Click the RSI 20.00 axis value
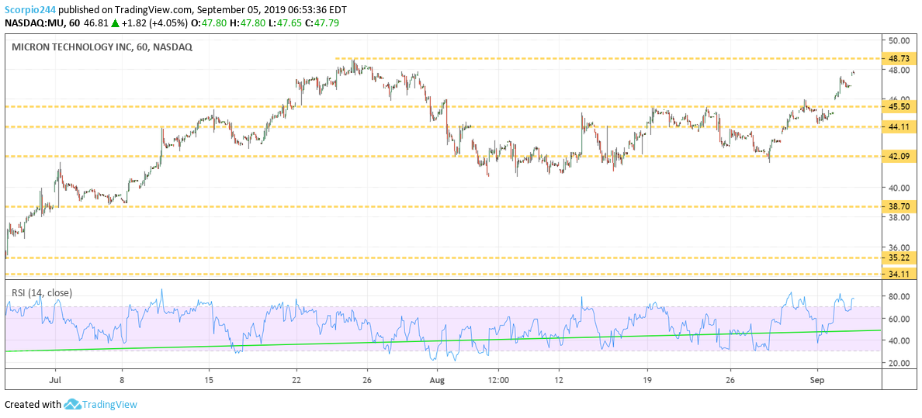Image resolution: width=922 pixels, height=418 pixels. pos(900,363)
